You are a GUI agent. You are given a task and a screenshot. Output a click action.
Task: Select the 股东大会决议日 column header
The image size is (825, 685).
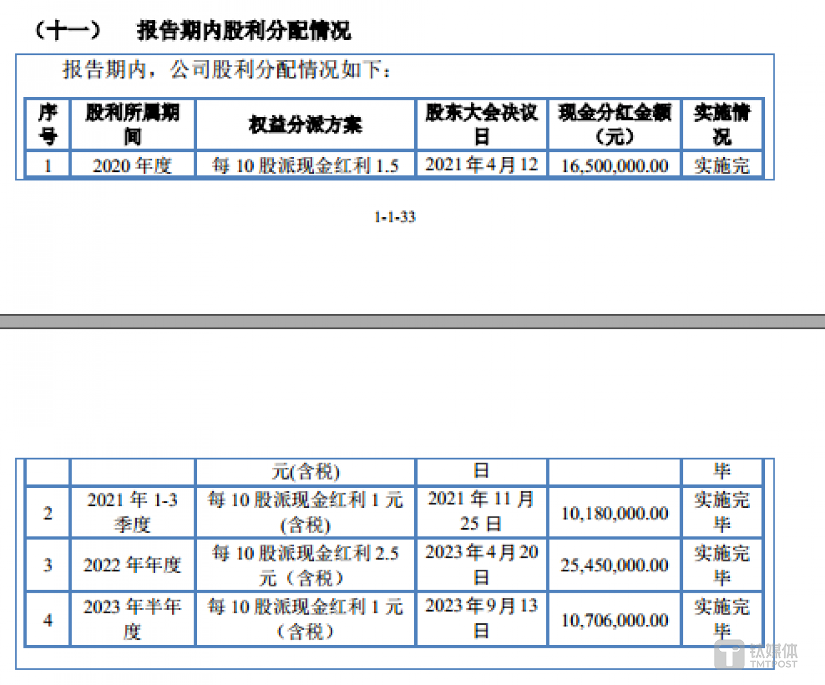pyautogui.click(x=481, y=124)
